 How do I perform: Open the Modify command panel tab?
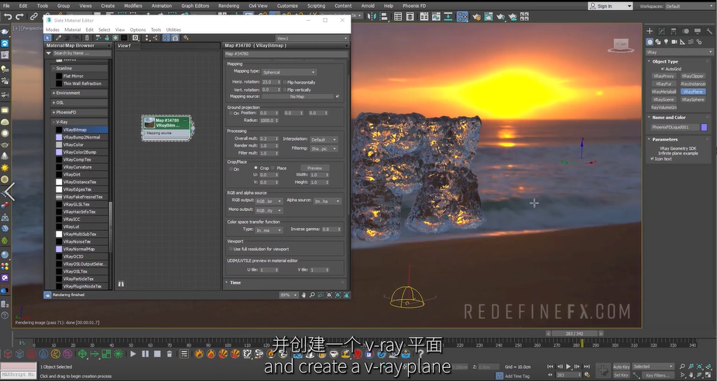[662, 31]
